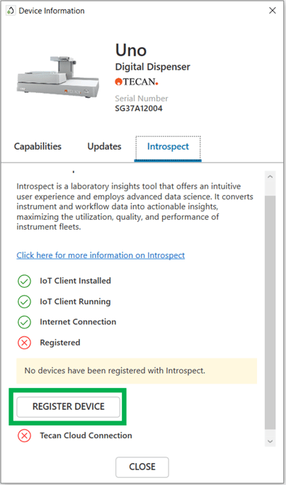Click the scrollbar up arrow

pyautogui.click(x=270, y=177)
